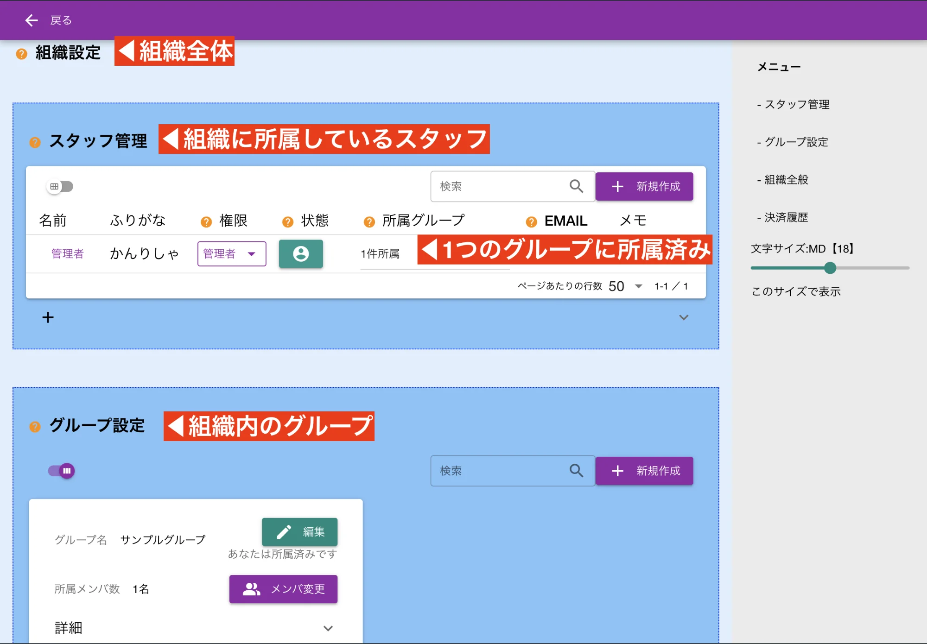Toggle the view switch in スタッフ管理

pos(59,186)
